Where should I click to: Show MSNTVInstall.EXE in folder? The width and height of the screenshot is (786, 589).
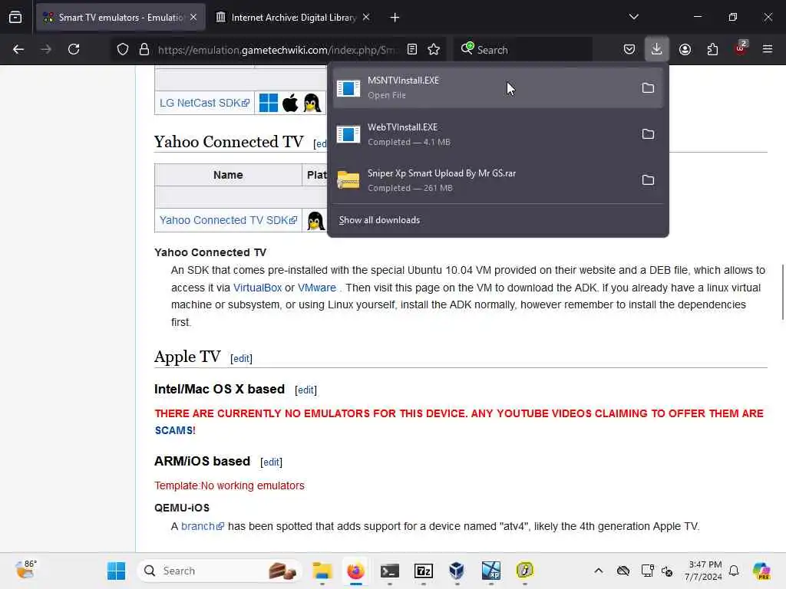point(648,88)
